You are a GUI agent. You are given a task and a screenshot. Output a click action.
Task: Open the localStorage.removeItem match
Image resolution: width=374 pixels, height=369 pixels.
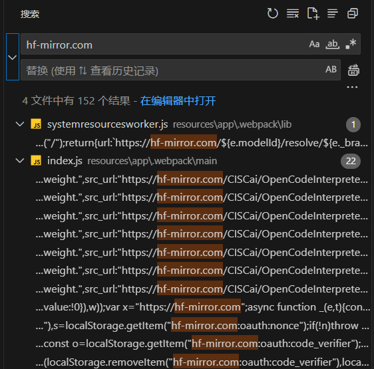click(202, 362)
